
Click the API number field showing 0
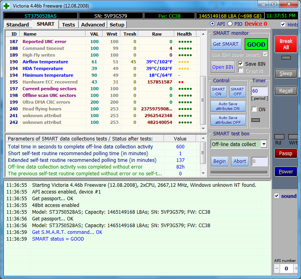[286, 268]
